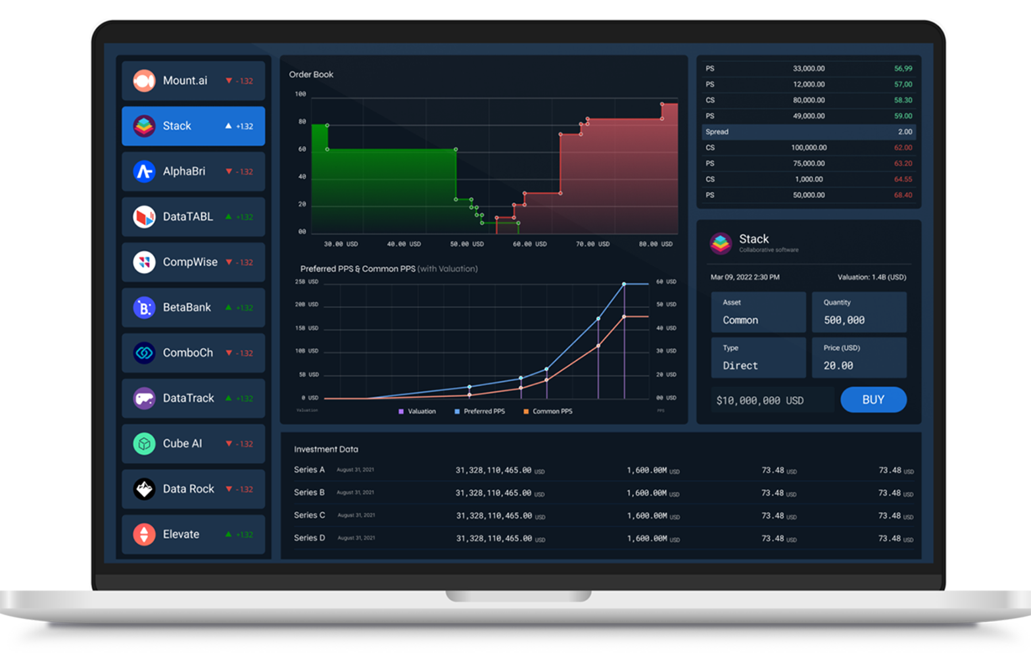Open the Asset field set to Common

point(758,313)
